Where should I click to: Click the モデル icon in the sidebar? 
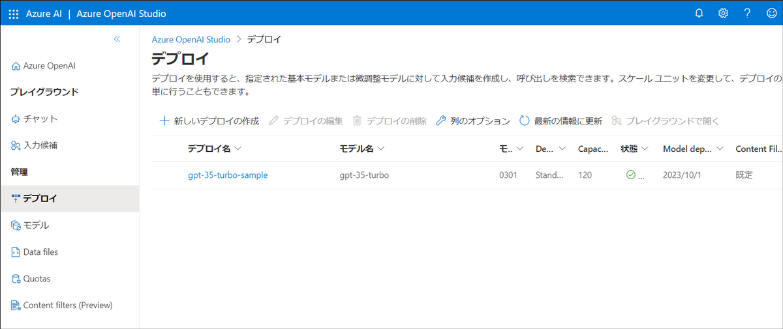point(16,225)
